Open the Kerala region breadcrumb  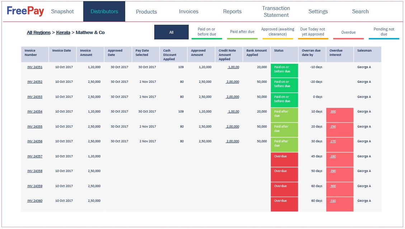63,32
